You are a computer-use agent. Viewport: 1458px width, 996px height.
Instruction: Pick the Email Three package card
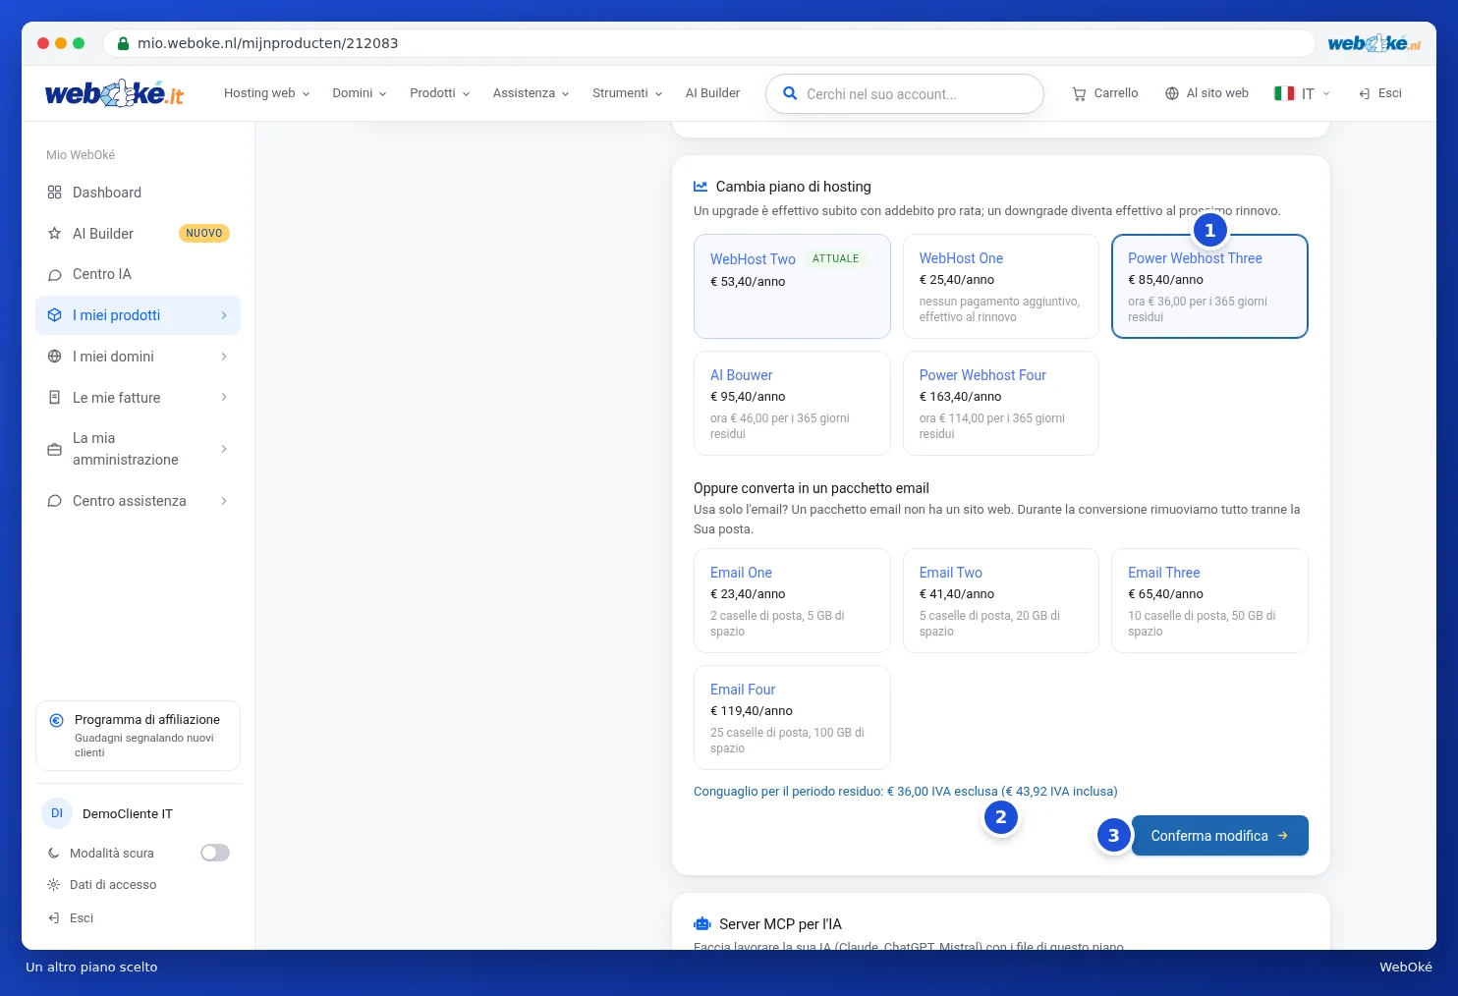(x=1209, y=600)
